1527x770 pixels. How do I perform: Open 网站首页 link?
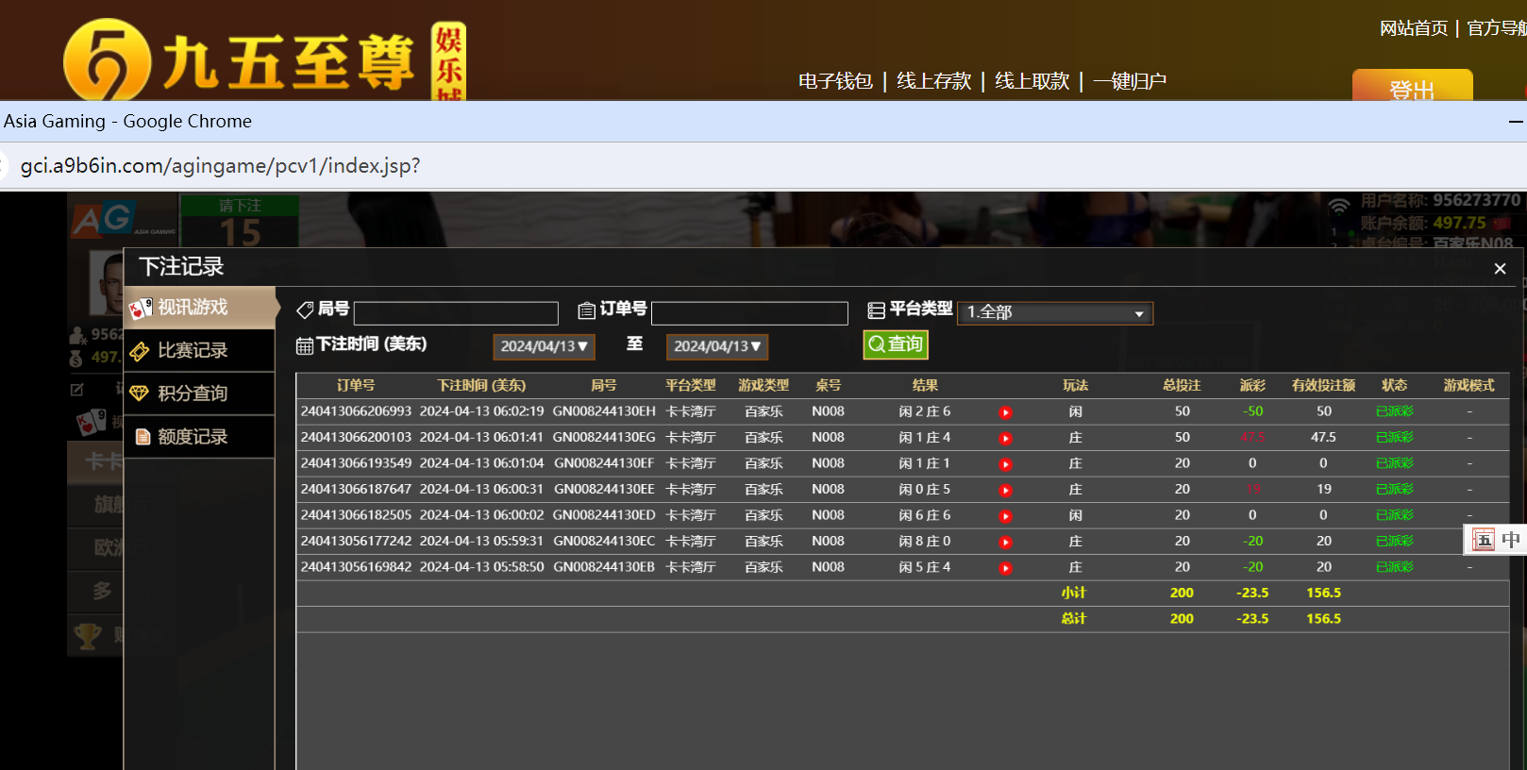(x=1414, y=28)
